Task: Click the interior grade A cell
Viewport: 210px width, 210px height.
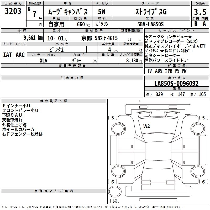Action: [204, 24]
